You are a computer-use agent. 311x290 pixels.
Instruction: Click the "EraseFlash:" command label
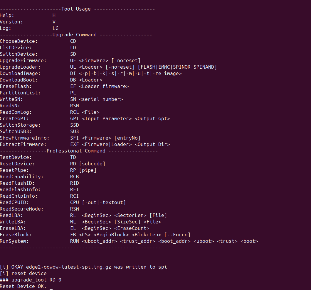point(16,86)
